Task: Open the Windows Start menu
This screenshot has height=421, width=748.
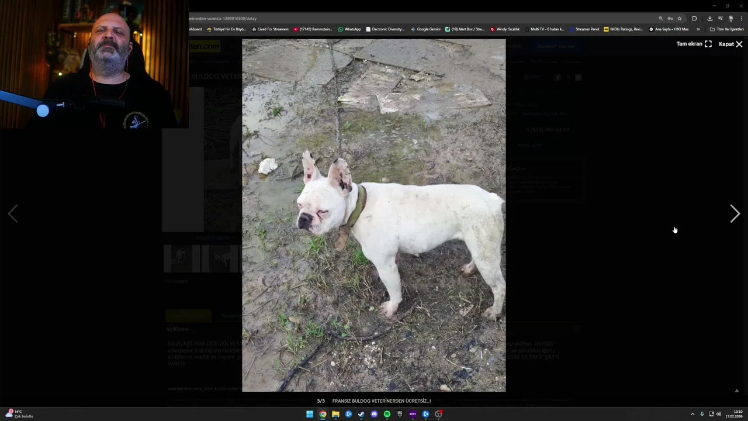Action: [310, 414]
